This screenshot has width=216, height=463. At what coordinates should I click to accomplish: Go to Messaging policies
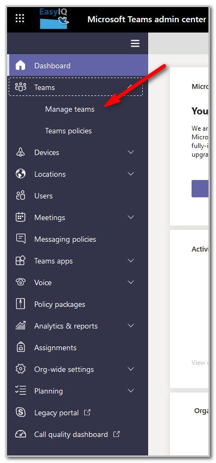tap(65, 239)
